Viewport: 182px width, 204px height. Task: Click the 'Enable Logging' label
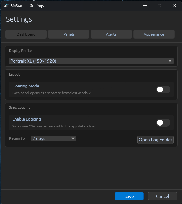26,119
